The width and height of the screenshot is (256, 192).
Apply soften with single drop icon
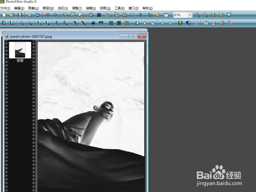[145, 23]
